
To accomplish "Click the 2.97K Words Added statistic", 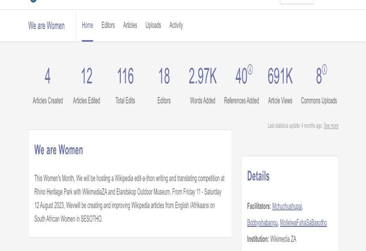I will [x=203, y=77].
